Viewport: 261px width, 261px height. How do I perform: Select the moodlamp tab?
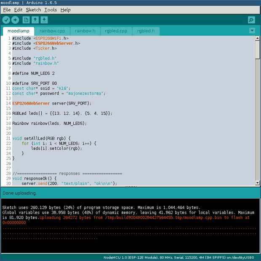tap(19, 31)
